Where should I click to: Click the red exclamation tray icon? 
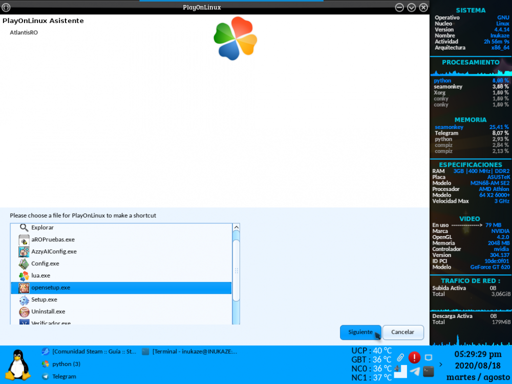[414, 357]
